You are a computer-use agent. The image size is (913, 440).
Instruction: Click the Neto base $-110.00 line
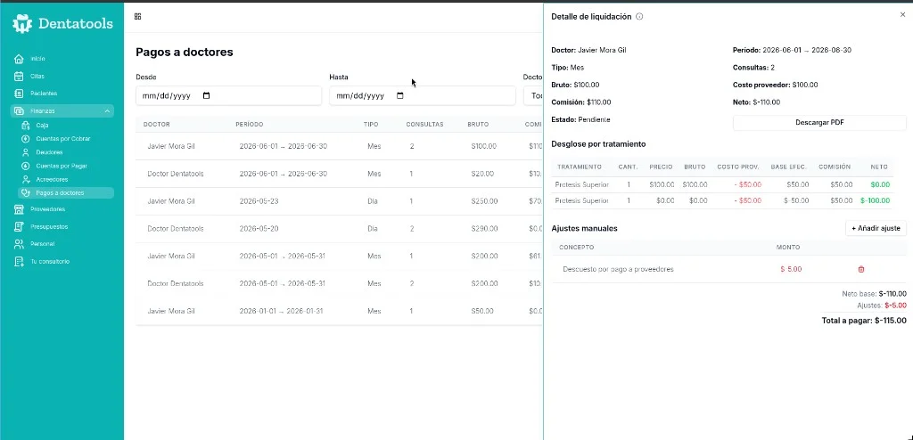[x=874, y=294]
